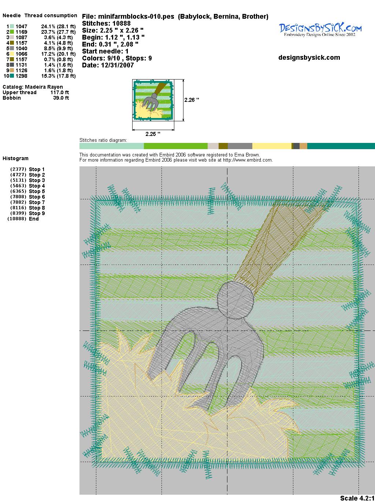Click the yellow segment in stitches ratio bar
Screen dimensions: 375x502
pos(271,146)
